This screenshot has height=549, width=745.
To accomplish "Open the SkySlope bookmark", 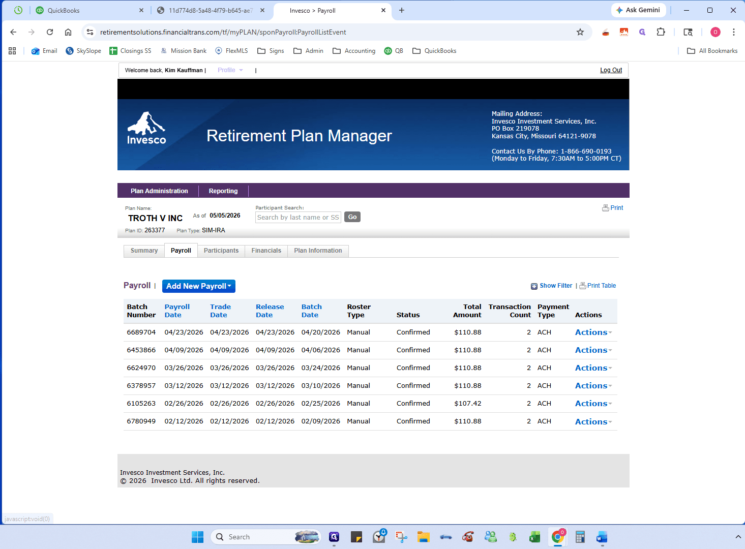I will point(83,51).
